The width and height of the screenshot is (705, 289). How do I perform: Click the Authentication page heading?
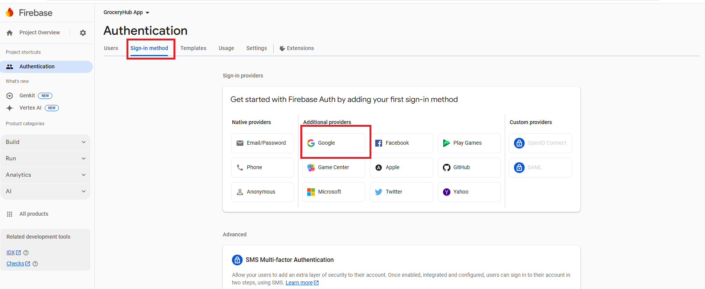point(146,31)
